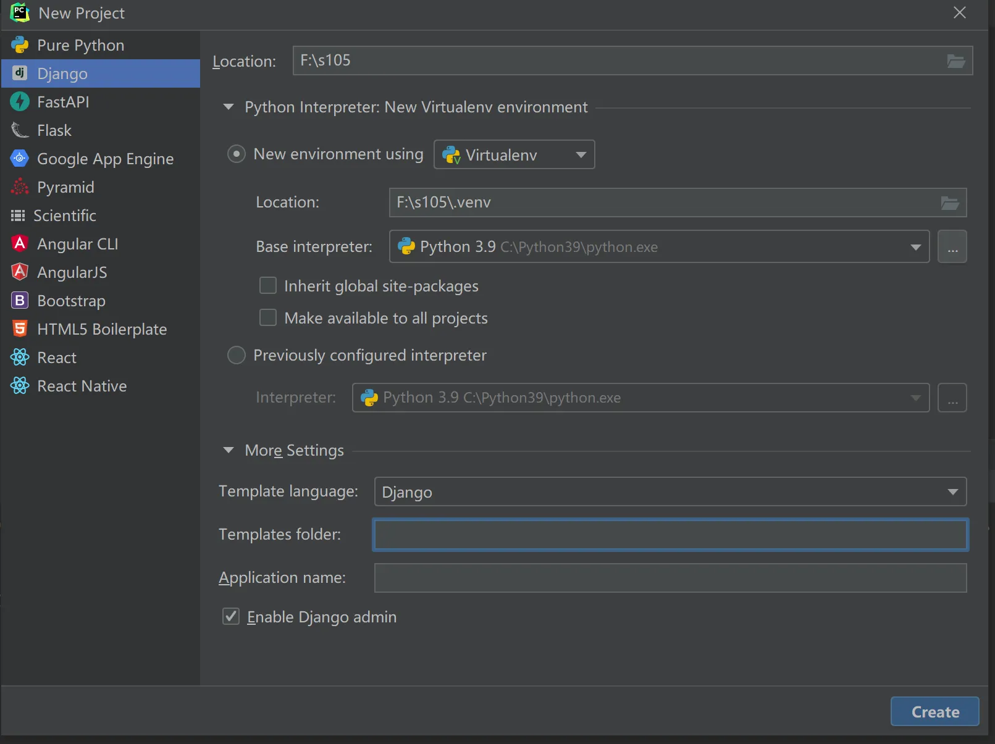Select Pyramid project type
The image size is (995, 744).
(x=101, y=187)
